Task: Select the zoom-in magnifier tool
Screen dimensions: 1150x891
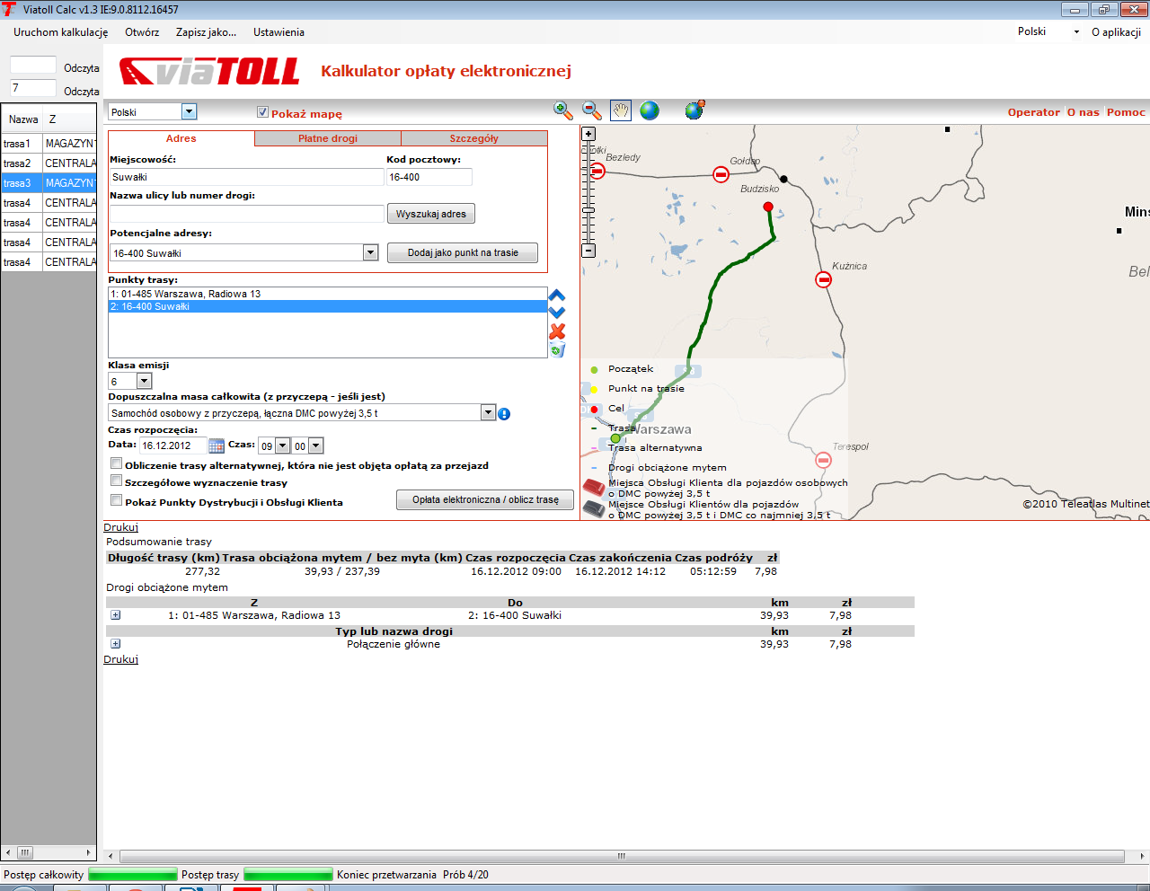Action: point(563,110)
